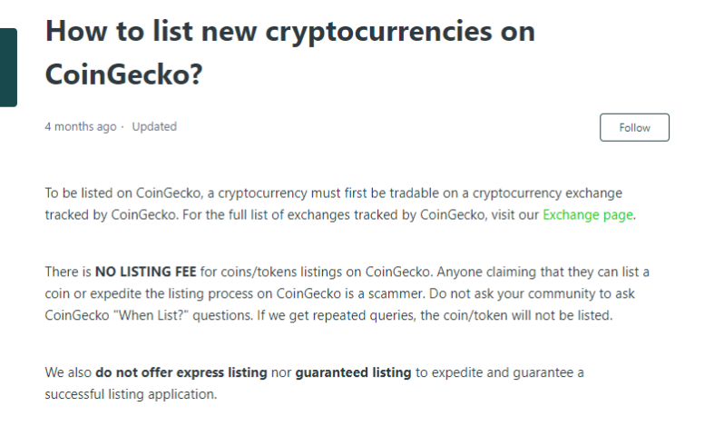The height and width of the screenshot is (436, 714).
Task: Open the Exchange page link
Action: pos(587,214)
